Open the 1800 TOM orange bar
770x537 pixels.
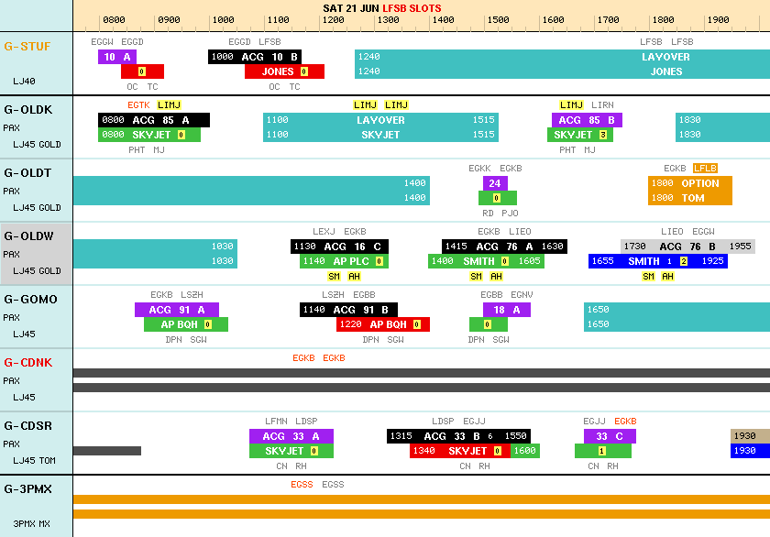690,198
